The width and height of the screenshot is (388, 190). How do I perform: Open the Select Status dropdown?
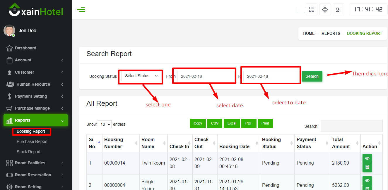141,76
